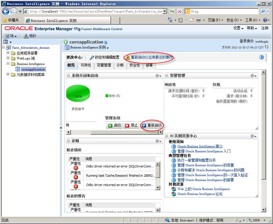Click the security zone lock icon in status bar
The image size is (273, 224).
coord(240,220)
